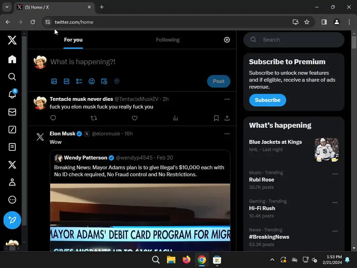357x268 pixels.
Task: Schedule post icon in composer
Action: [104, 81]
